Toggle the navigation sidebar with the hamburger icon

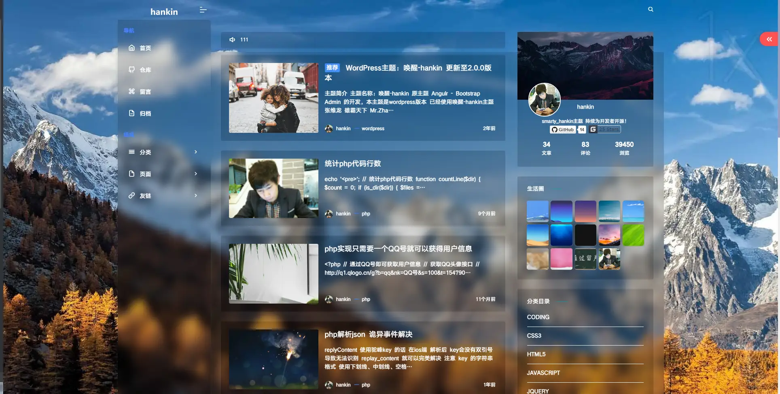(x=202, y=10)
